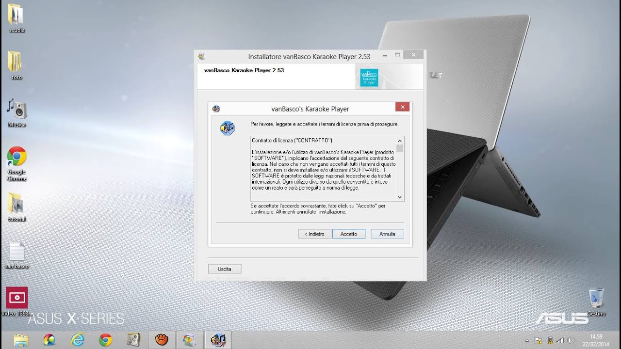Close the Installatore vanBasco installer window
Image resolution: width=621 pixels, height=349 pixels.
[x=413, y=55]
